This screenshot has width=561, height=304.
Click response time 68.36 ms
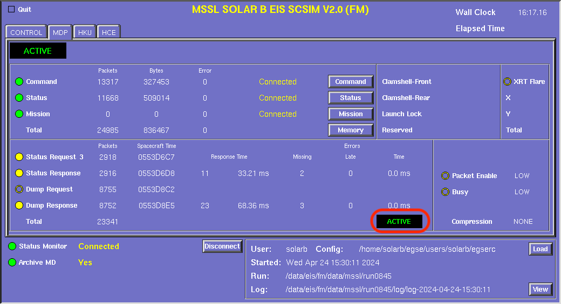[x=254, y=206]
